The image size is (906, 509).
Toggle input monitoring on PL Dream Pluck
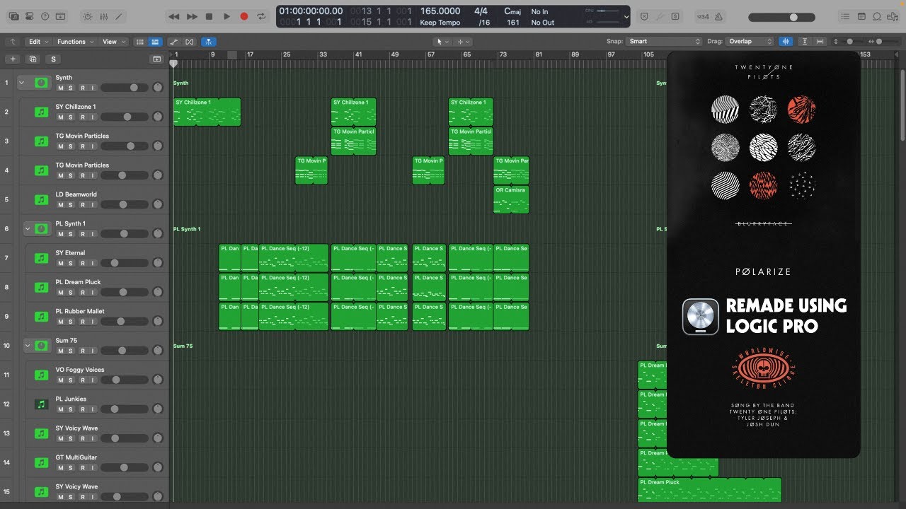93,292
